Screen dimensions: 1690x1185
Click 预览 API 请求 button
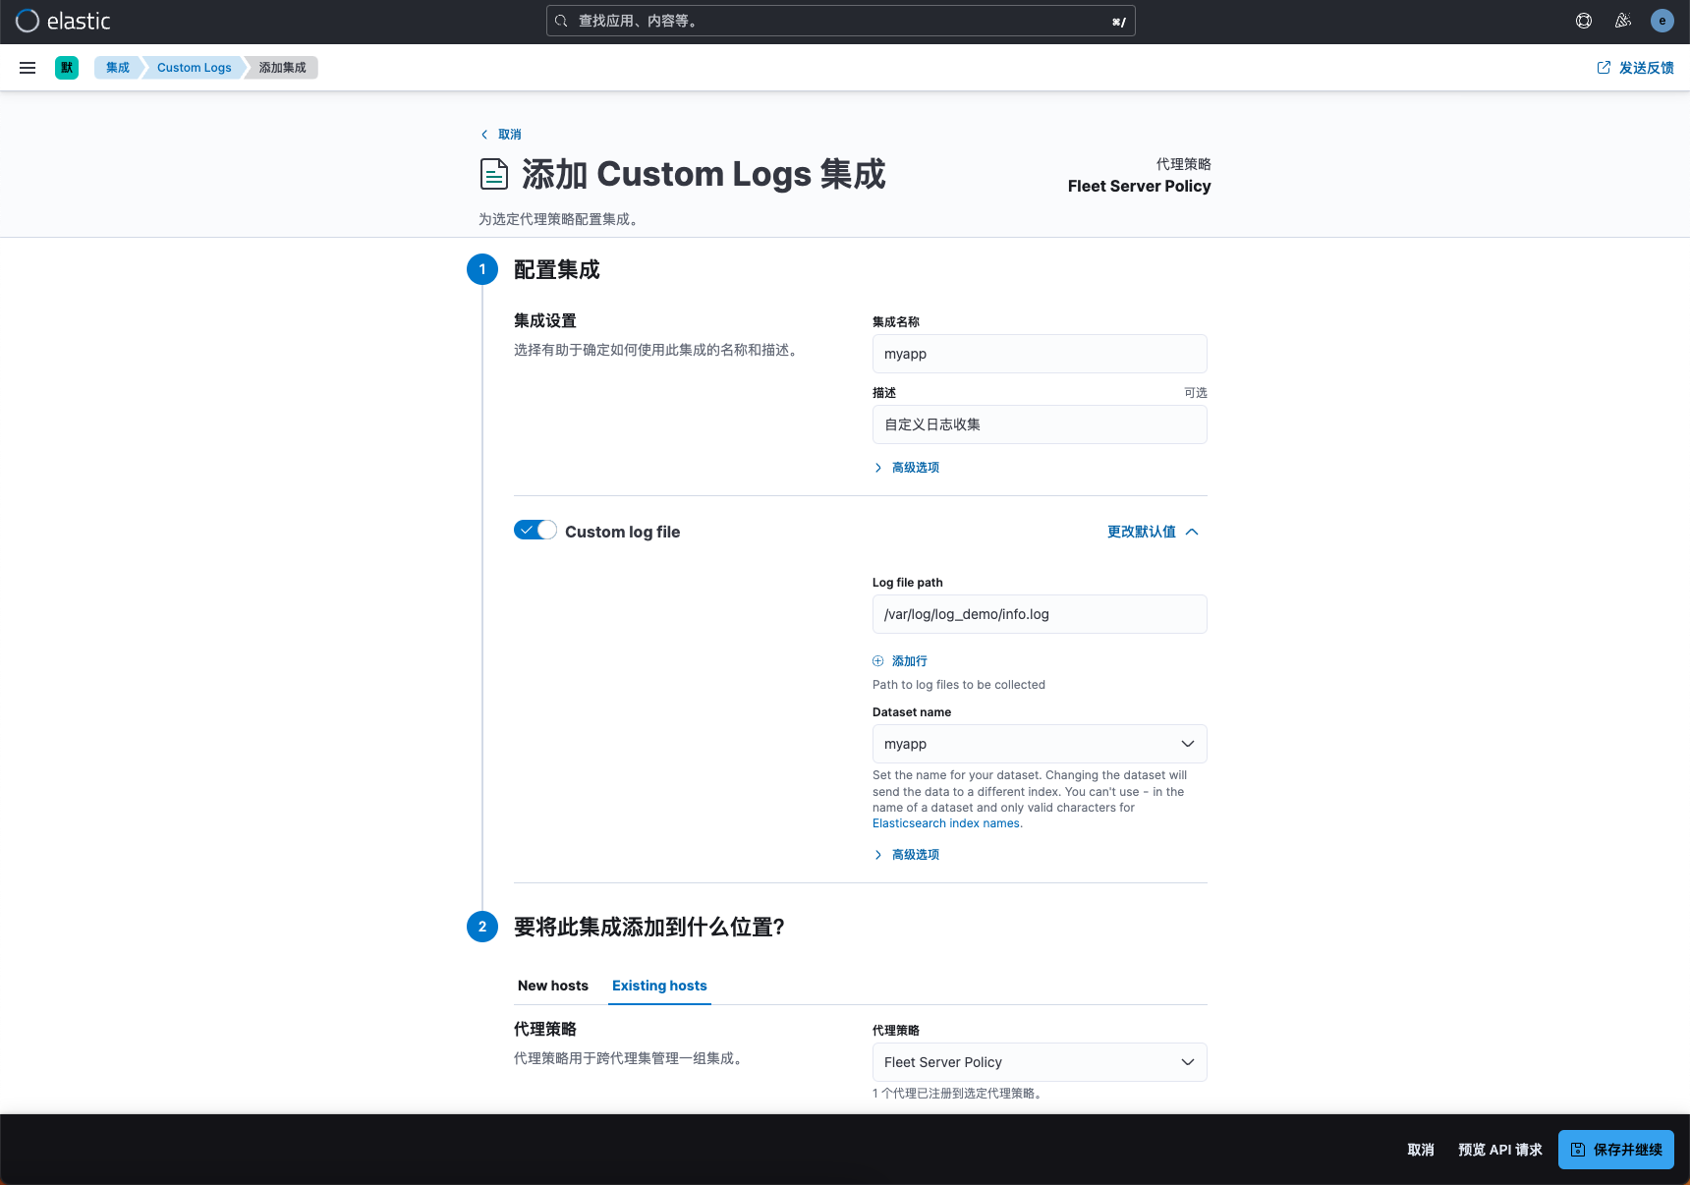(1500, 1150)
